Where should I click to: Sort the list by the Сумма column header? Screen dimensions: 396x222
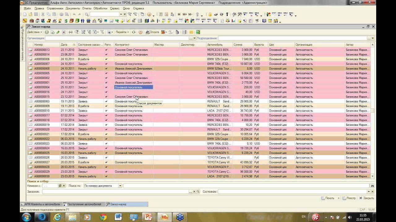click(243, 45)
